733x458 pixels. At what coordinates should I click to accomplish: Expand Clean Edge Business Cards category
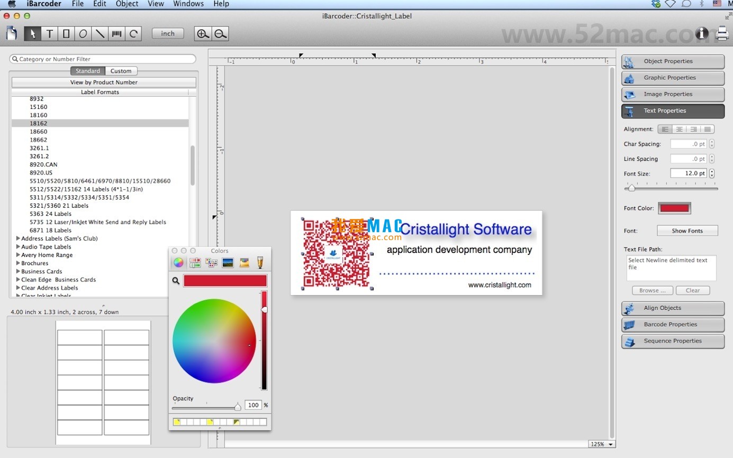click(19, 279)
